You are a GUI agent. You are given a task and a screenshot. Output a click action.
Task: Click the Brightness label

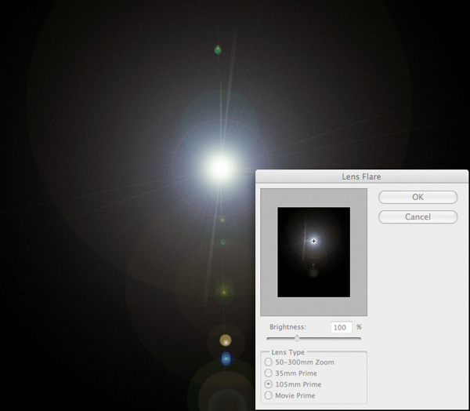click(x=287, y=327)
